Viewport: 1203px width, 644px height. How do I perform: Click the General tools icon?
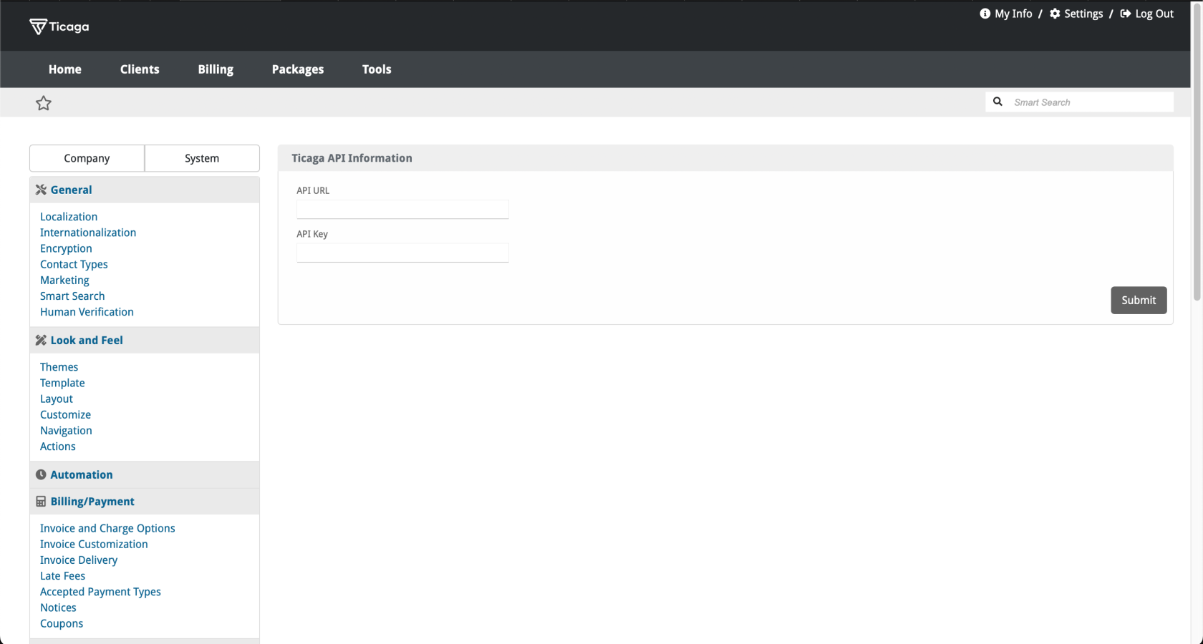click(41, 190)
